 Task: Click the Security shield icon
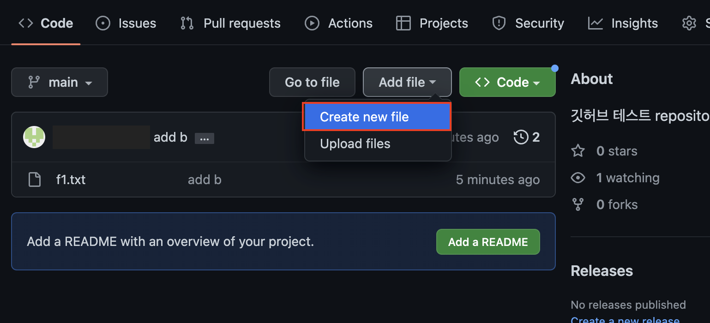[x=499, y=23]
